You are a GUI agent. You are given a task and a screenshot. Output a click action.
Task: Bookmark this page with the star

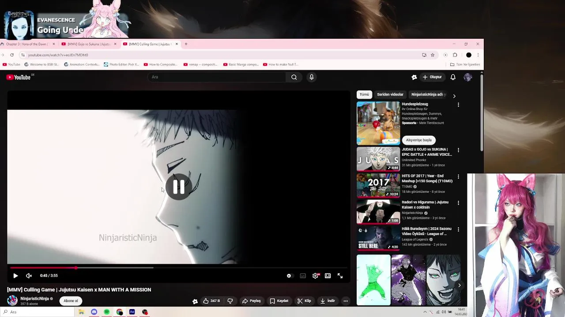[433, 55]
